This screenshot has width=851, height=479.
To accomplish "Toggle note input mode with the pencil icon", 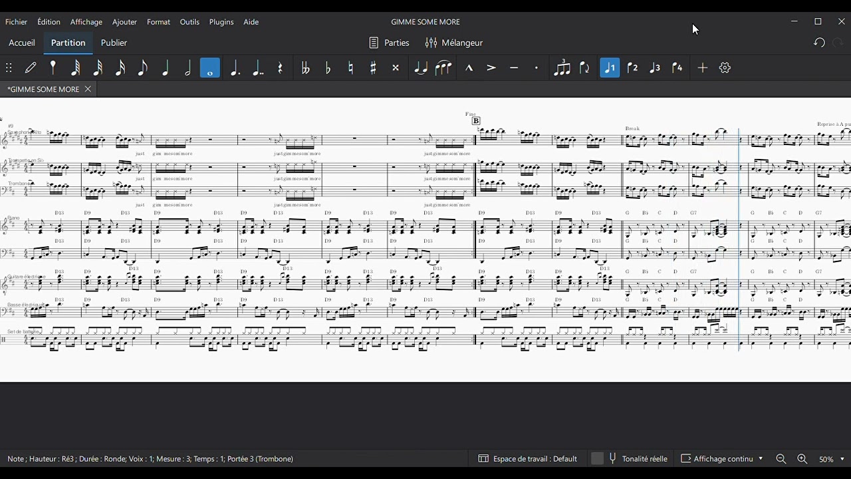I will click(x=31, y=68).
